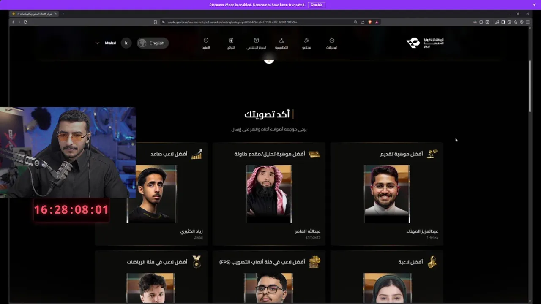Screen dimensions: 541x304
Task: Open the اللوائح regulations menu
Action: click(x=231, y=43)
